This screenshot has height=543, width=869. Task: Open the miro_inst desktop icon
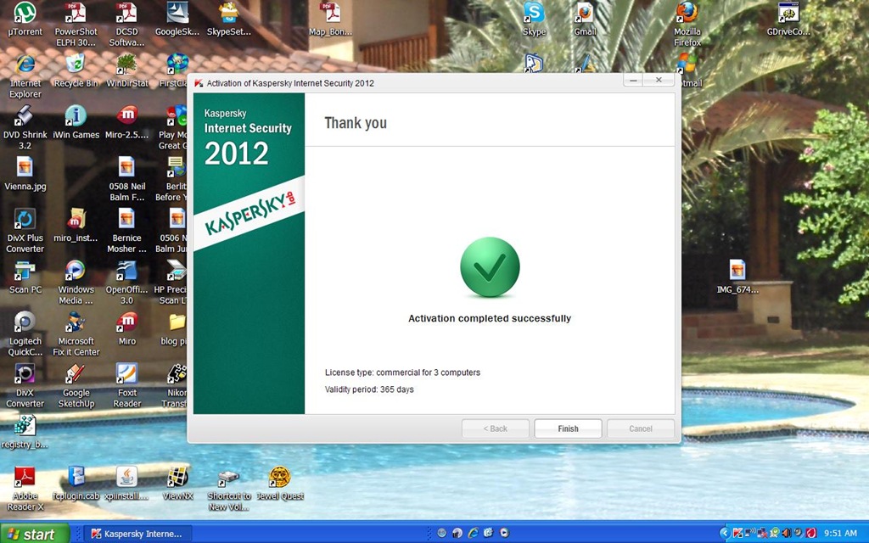click(x=76, y=226)
